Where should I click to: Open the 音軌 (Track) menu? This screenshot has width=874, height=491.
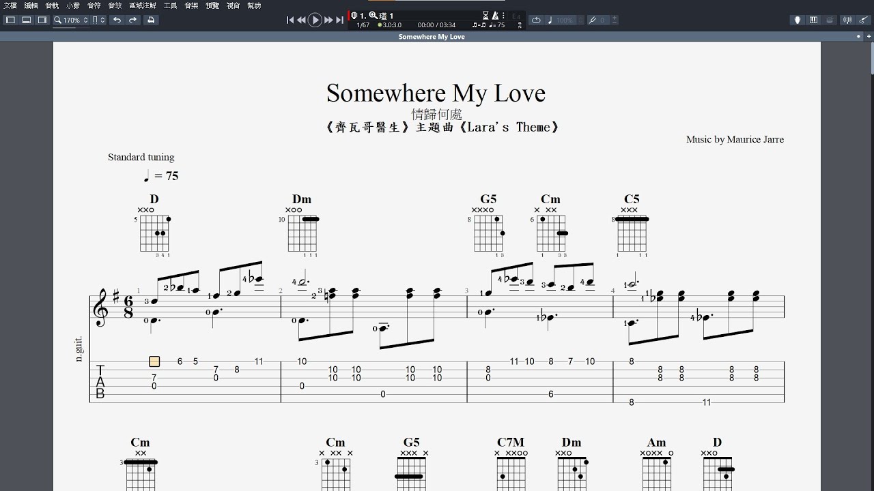pyautogui.click(x=52, y=5)
